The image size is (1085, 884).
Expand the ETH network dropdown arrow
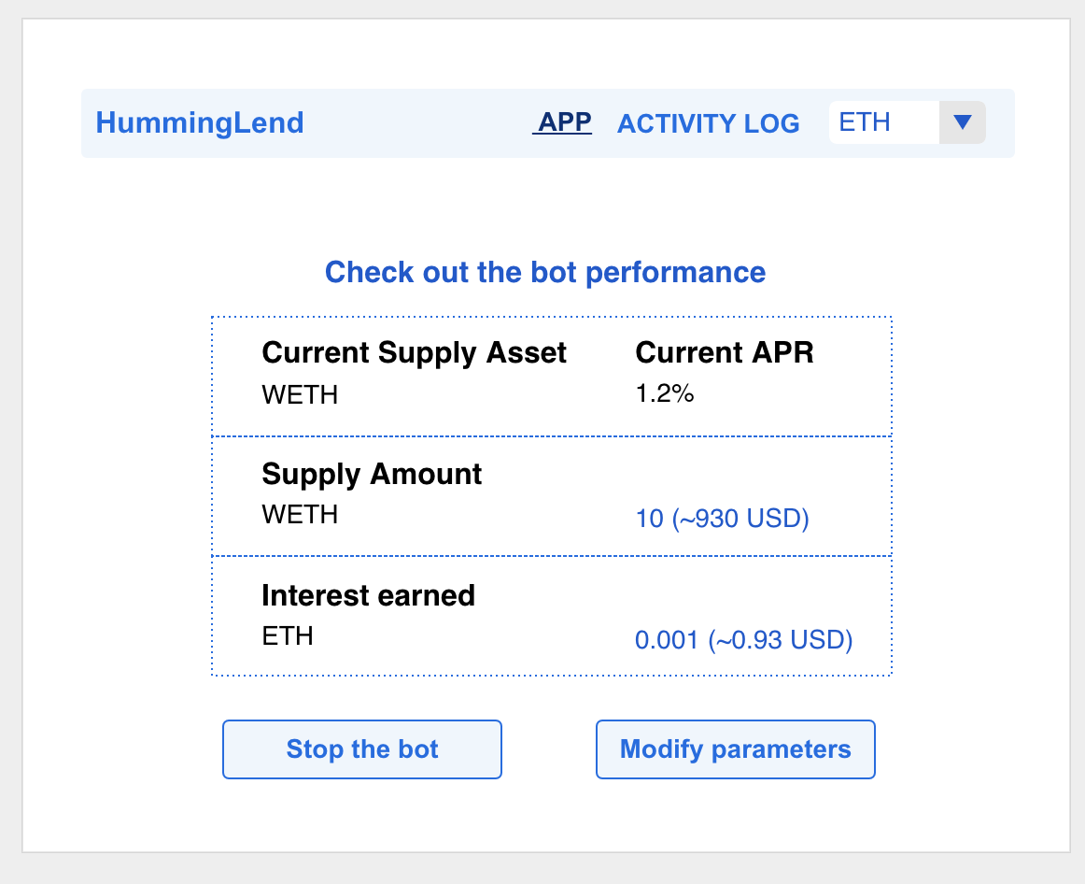tap(963, 122)
